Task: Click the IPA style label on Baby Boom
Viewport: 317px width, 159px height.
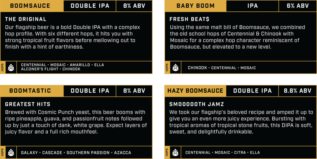Action: coord(253,6)
